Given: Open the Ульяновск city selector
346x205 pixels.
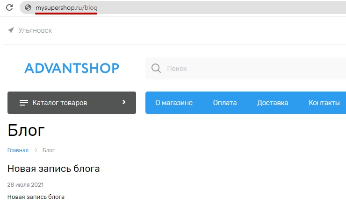Looking at the screenshot, I should pos(35,30).
